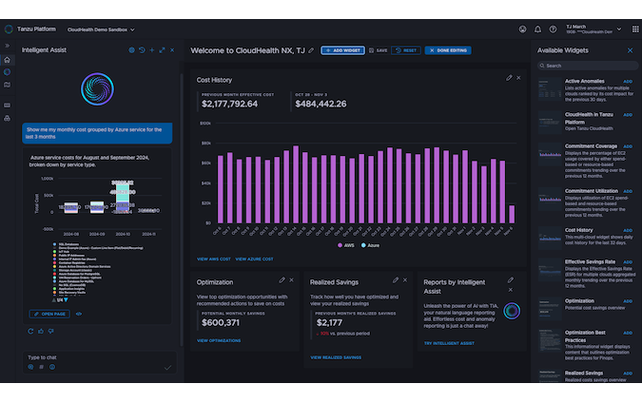Open notifications bell icon
The width and height of the screenshot is (642, 403).
pos(537,29)
